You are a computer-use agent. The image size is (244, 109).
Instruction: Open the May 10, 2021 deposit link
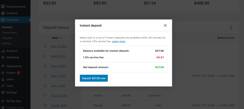59,46
